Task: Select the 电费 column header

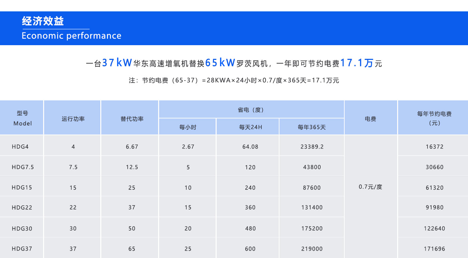Action: point(370,119)
